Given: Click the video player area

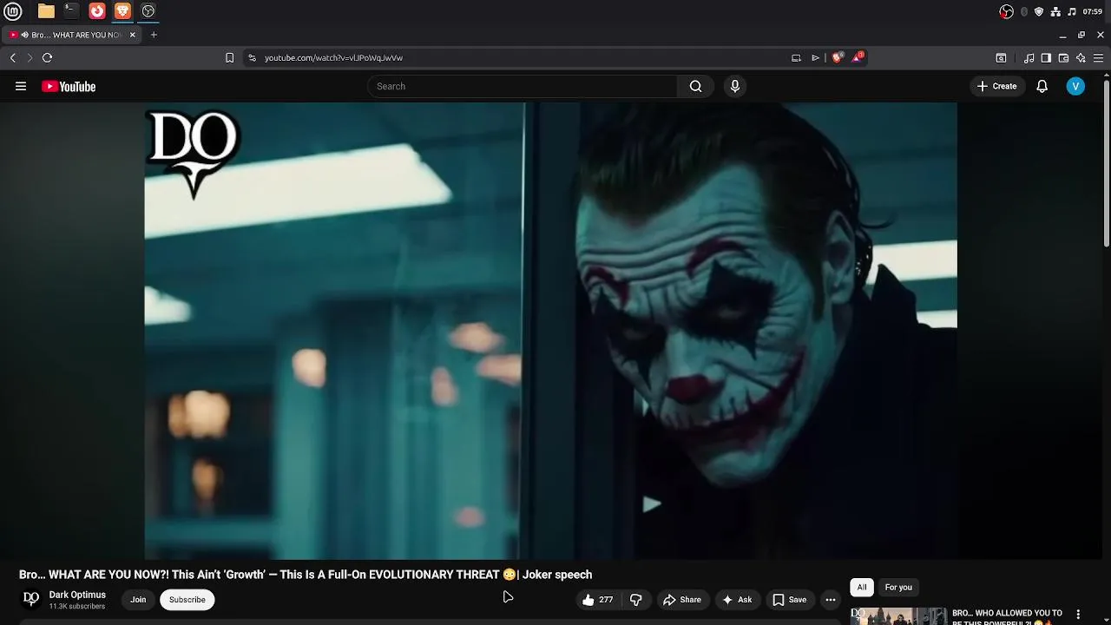Looking at the screenshot, I should [x=550, y=331].
